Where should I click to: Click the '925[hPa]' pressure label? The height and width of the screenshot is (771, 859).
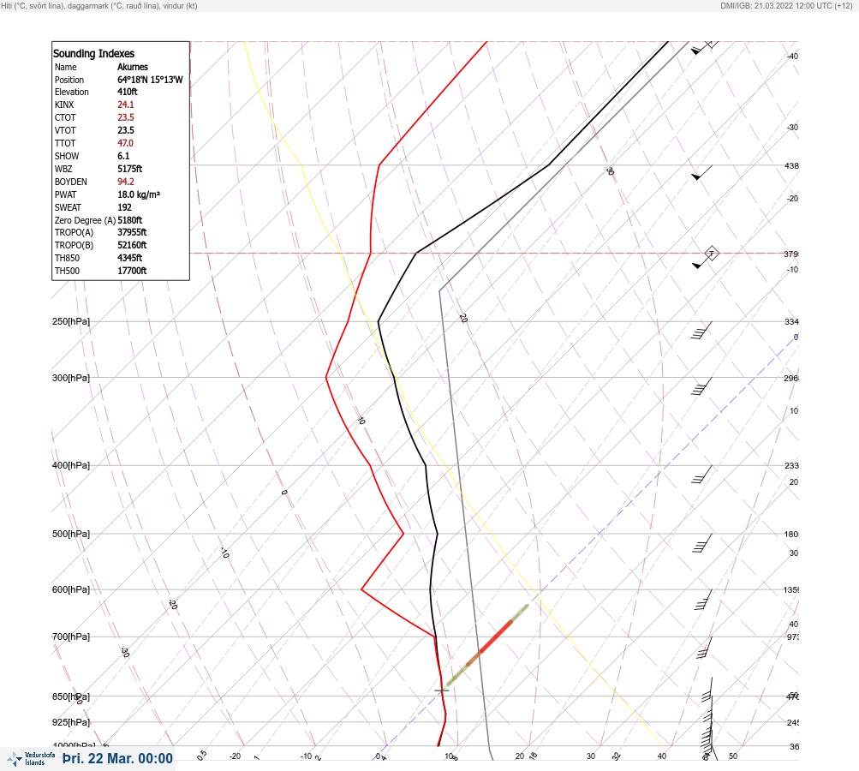click(x=71, y=722)
